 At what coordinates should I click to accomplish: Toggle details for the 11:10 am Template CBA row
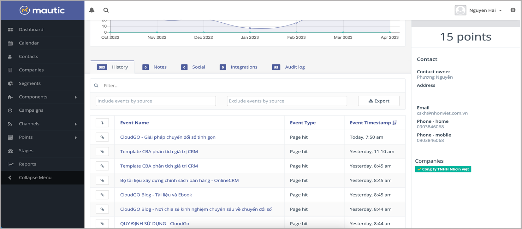[x=102, y=152]
